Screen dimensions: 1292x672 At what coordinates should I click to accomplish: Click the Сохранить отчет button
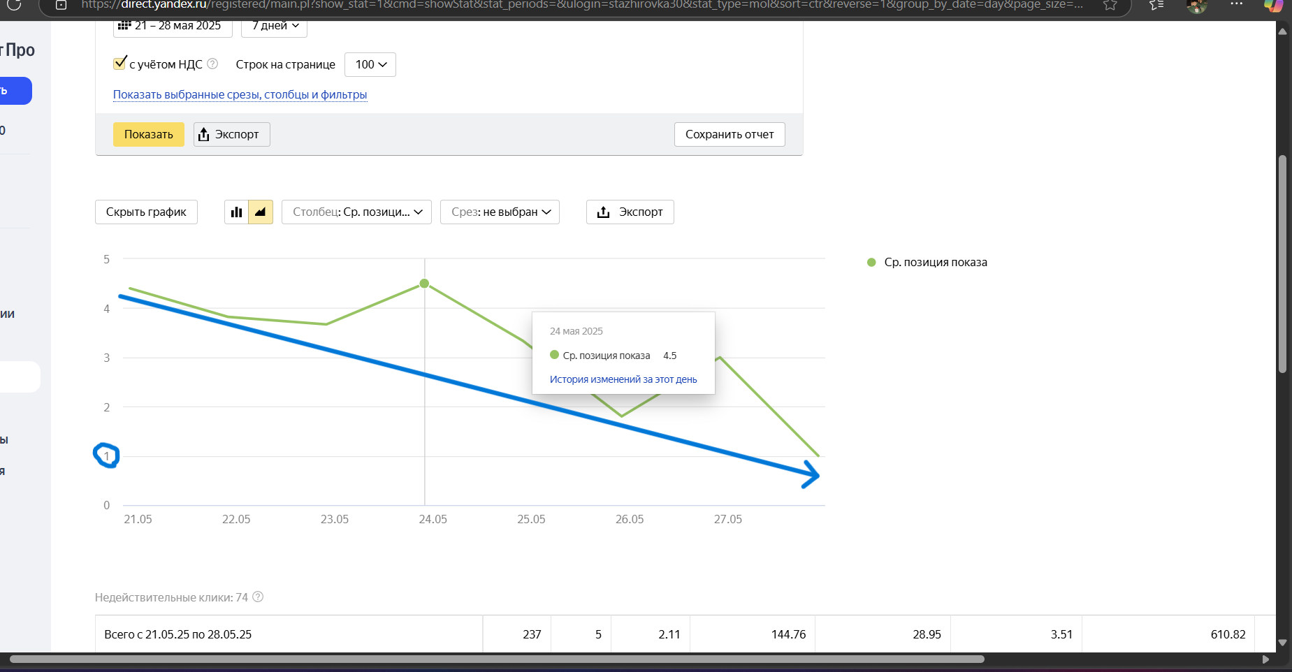click(730, 134)
